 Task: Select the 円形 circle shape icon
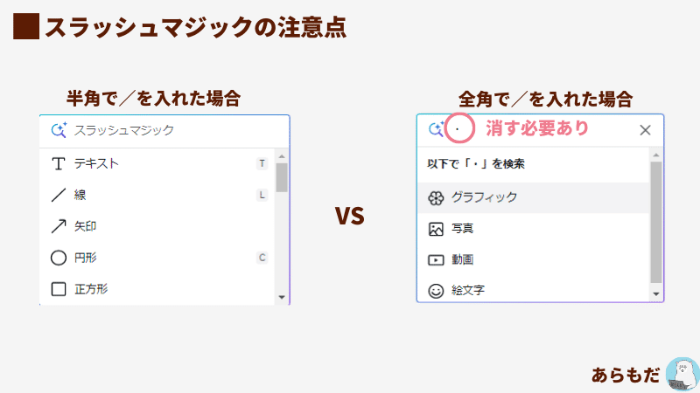click(x=59, y=258)
